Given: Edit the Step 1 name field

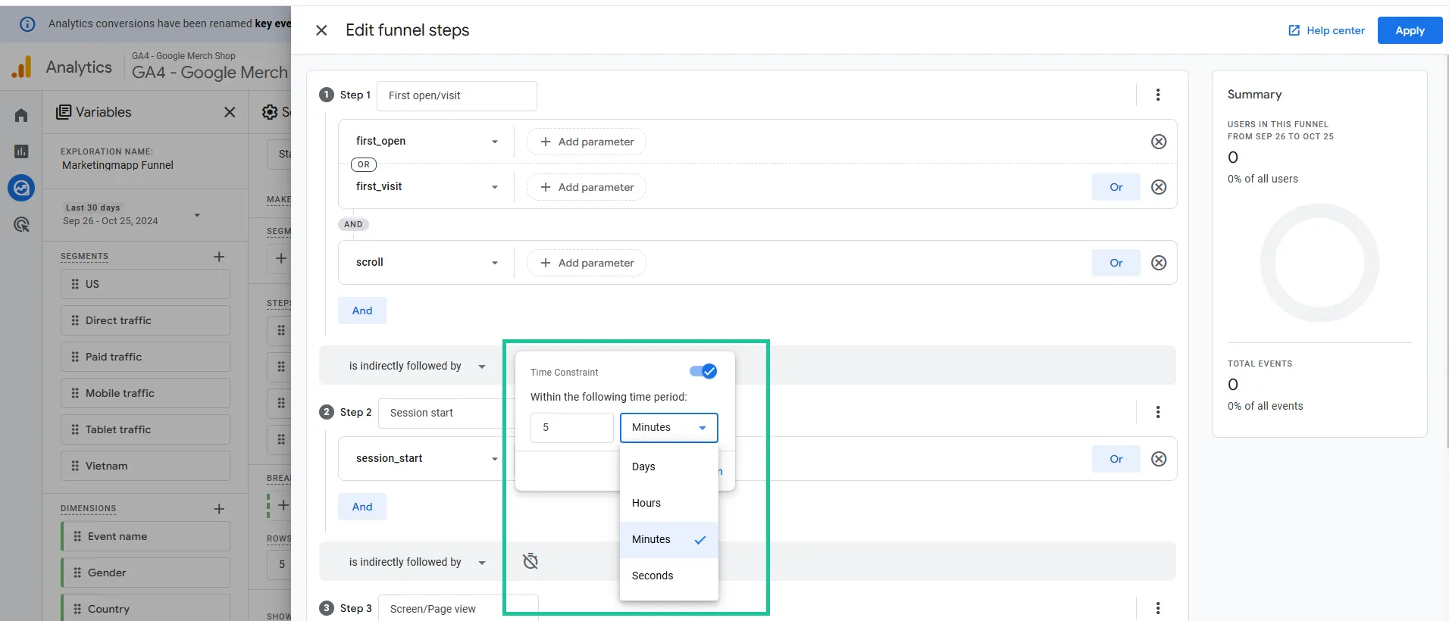Looking at the screenshot, I should coord(457,95).
